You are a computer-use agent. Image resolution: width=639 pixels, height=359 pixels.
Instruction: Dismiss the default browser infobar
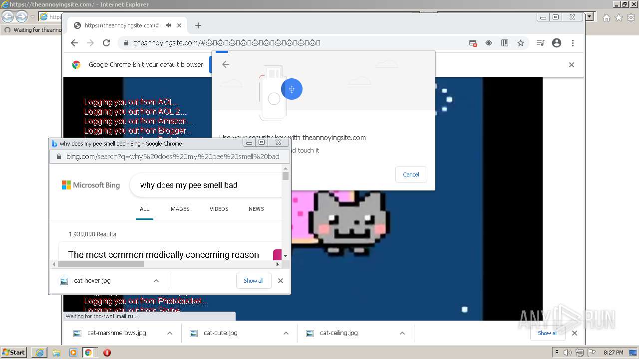572,65
